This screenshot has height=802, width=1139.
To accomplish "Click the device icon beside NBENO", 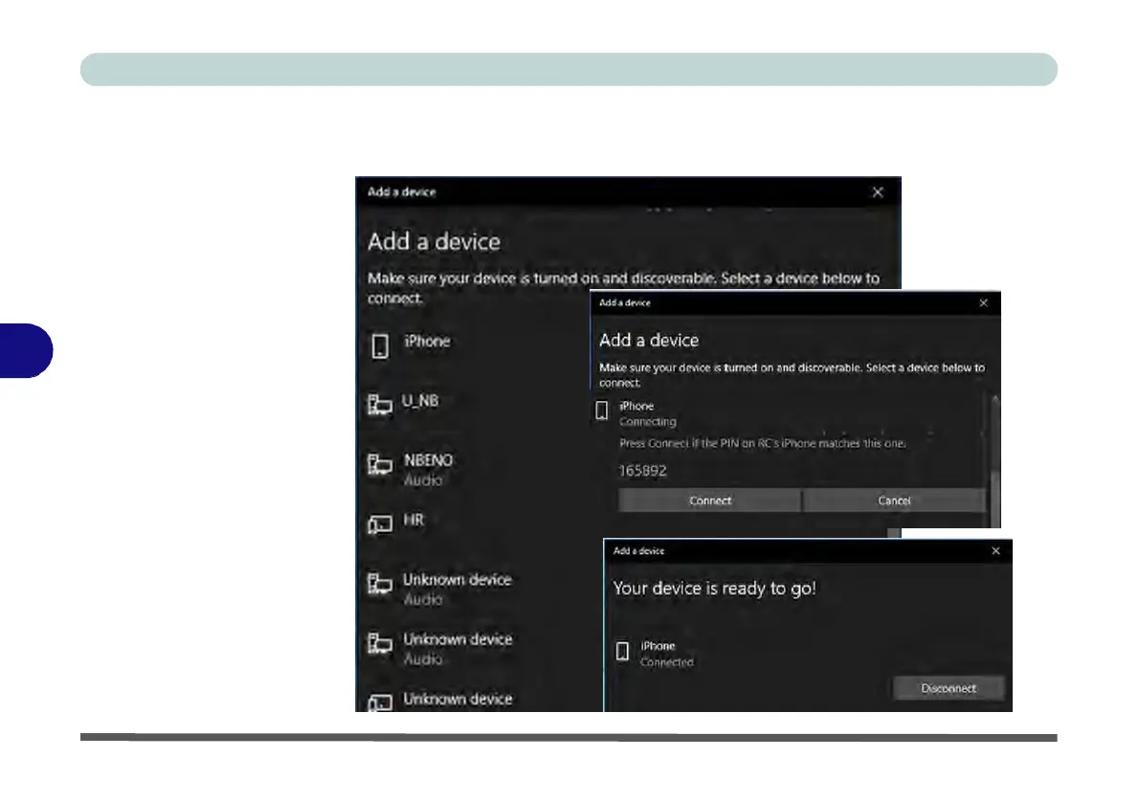I will click(380, 464).
